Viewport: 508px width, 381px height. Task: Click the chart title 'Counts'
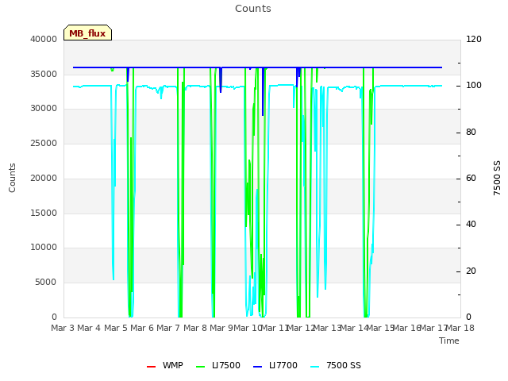[253, 9]
